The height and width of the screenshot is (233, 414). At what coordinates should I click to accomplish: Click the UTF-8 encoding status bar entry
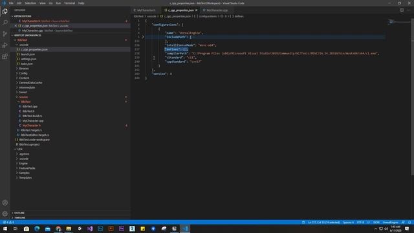coord(360,222)
